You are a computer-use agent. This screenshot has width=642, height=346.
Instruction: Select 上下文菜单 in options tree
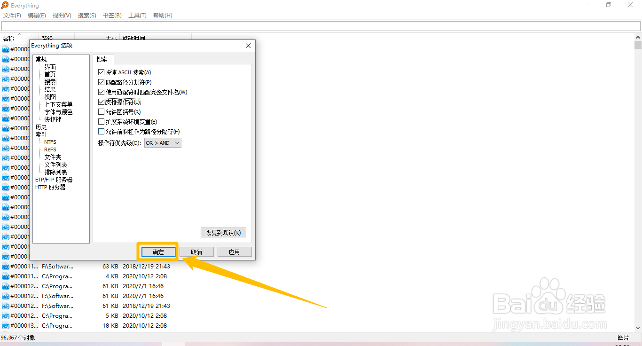pyautogui.click(x=58, y=104)
